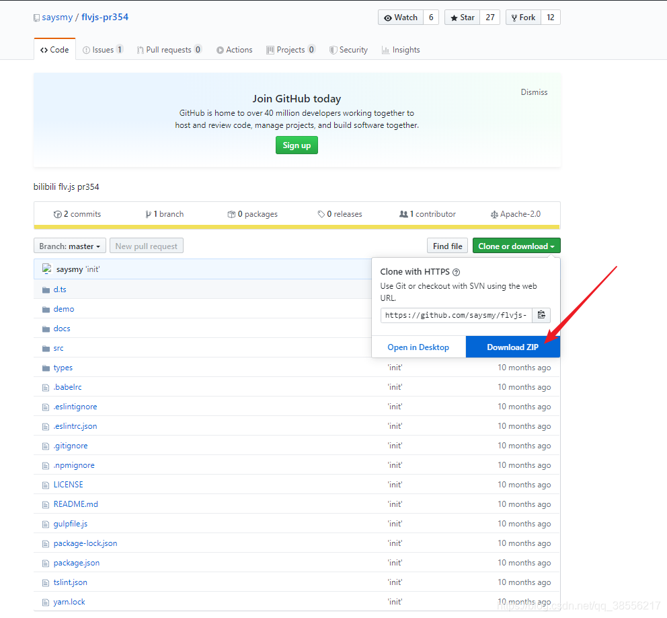Click the stargazers count 27
This screenshot has height=618, width=667.
[x=490, y=18]
